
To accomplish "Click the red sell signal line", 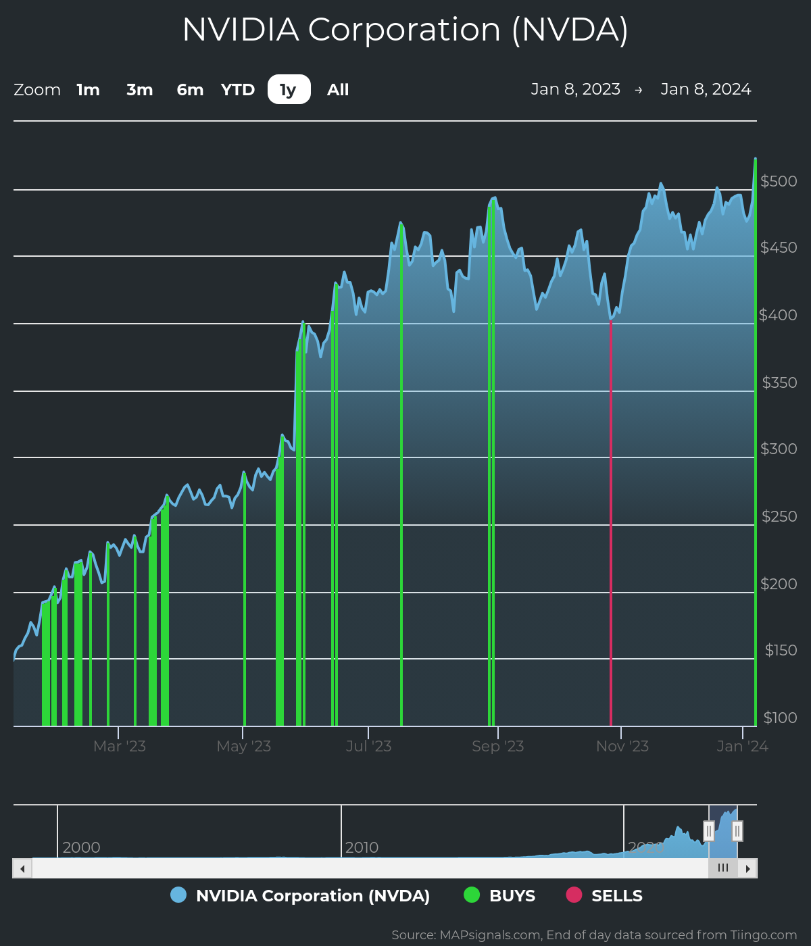I will pos(611,522).
